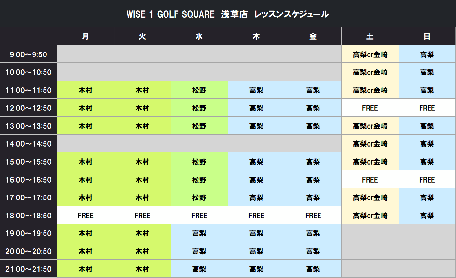Select 高梨or金崎 in Saturday 18:00 slot
Image resolution: width=456 pixels, height=278 pixels.
coord(370,215)
